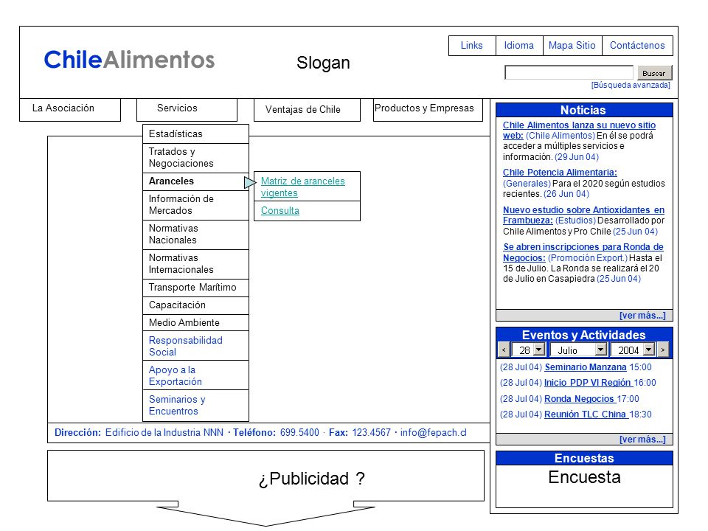The image size is (708, 531).
Task: Open event Inicio PDP VI Región
Action: coord(588,383)
